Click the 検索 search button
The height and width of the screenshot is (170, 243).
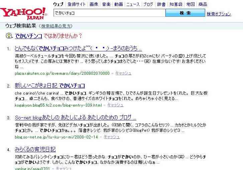coord(185,13)
